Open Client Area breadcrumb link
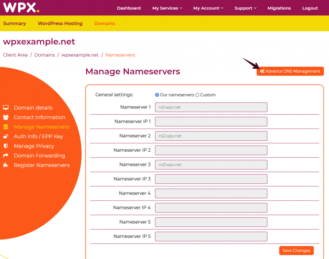Screen dimensions: 329x259 tap(15, 55)
